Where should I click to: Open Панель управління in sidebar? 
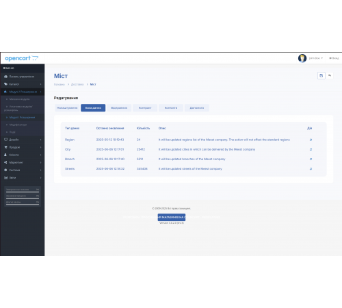click(22, 77)
